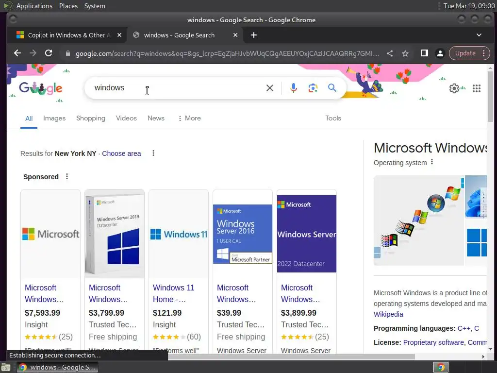The width and height of the screenshot is (497, 373).
Task: Open the $39.99 Microsoft Windows listing title
Action: pyautogui.click(x=236, y=293)
